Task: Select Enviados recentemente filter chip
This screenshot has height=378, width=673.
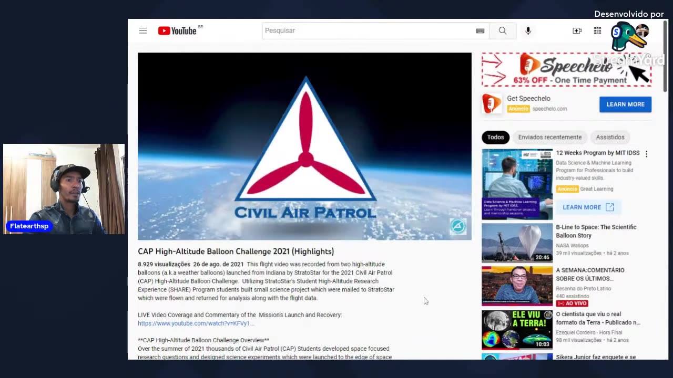Action: pos(550,138)
